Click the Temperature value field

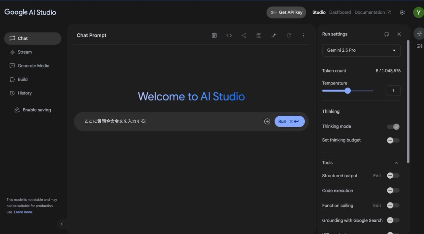tap(393, 91)
